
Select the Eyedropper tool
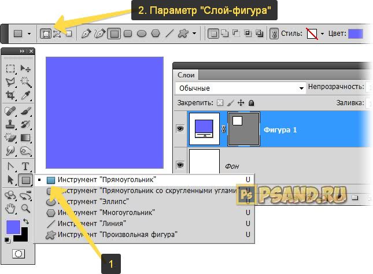point(25,95)
